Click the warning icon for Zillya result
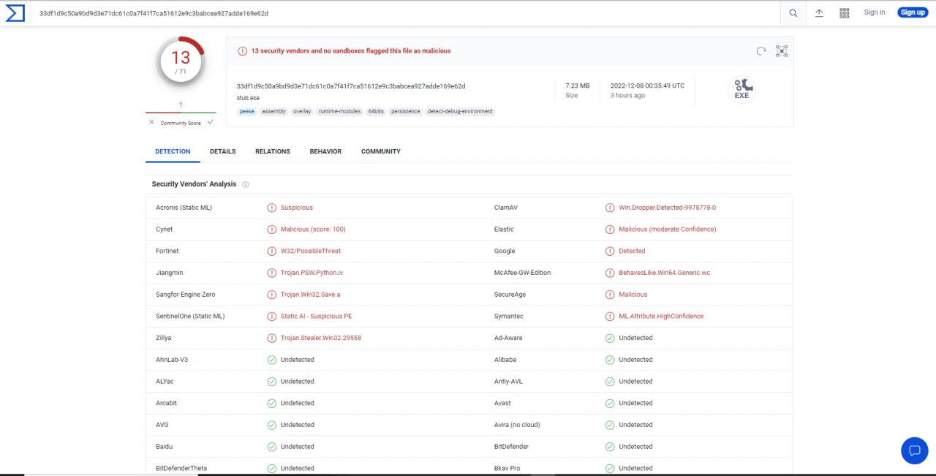The width and height of the screenshot is (936, 476). point(271,338)
